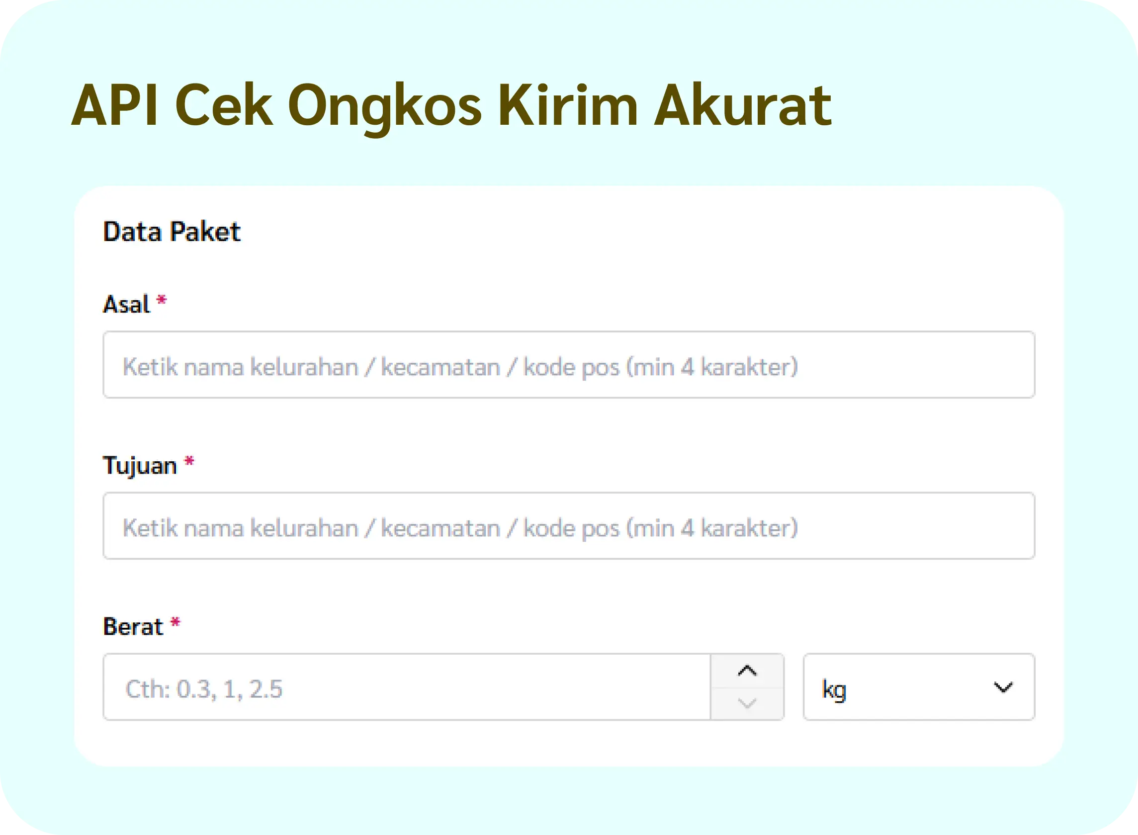The width and height of the screenshot is (1138, 835).
Task: Open the kg weight unit dropdown
Action: pyautogui.click(x=918, y=687)
